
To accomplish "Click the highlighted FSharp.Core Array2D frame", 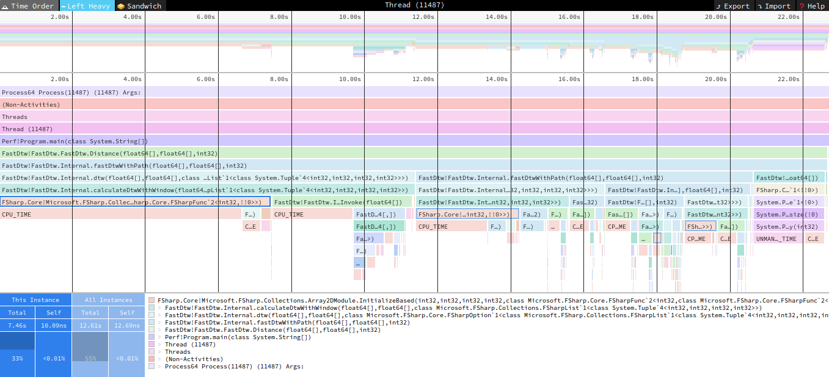I will [135, 202].
